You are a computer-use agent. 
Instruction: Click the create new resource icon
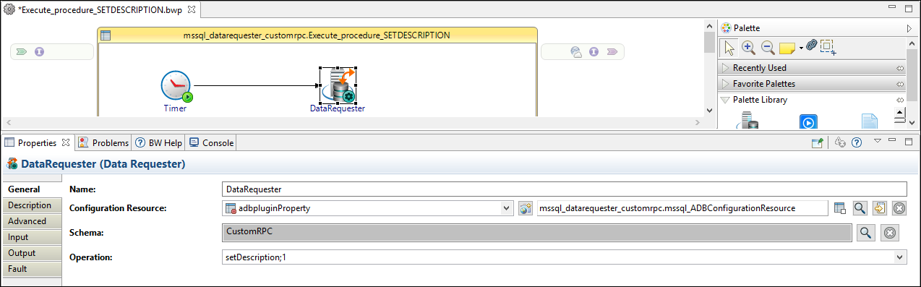pos(879,208)
